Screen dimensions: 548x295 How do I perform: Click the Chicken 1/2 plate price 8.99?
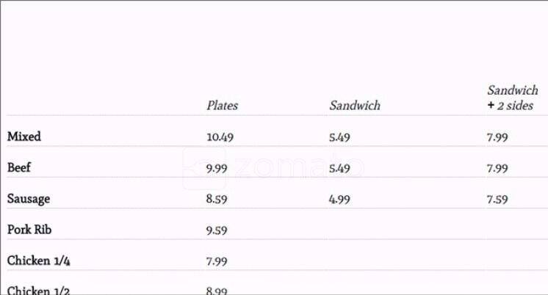click(217, 291)
